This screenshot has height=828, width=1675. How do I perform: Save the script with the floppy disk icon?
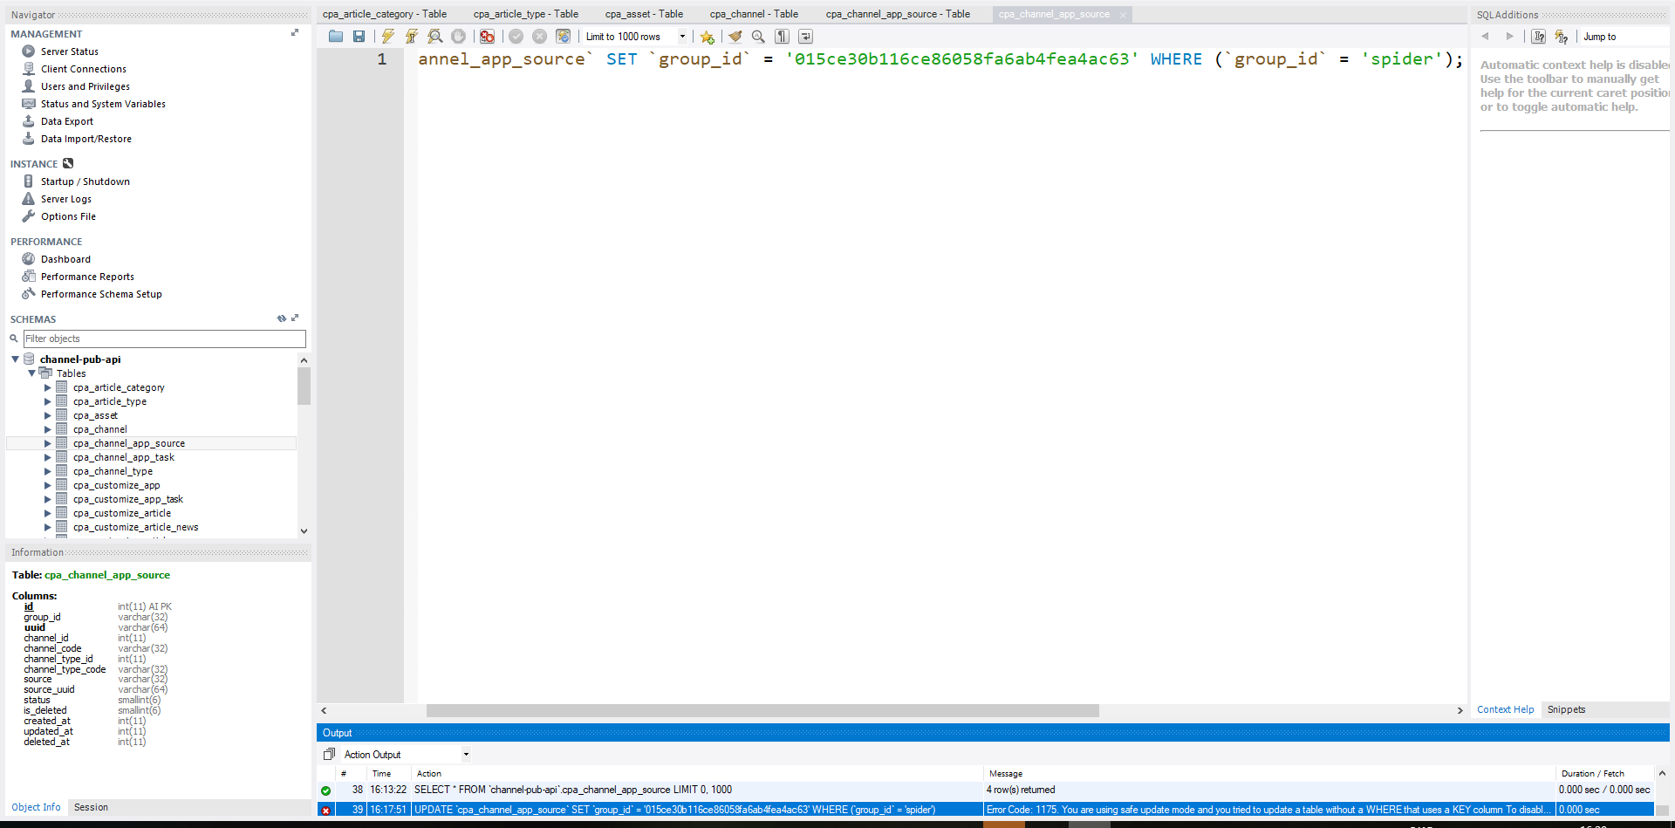click(x=359, y=37)
